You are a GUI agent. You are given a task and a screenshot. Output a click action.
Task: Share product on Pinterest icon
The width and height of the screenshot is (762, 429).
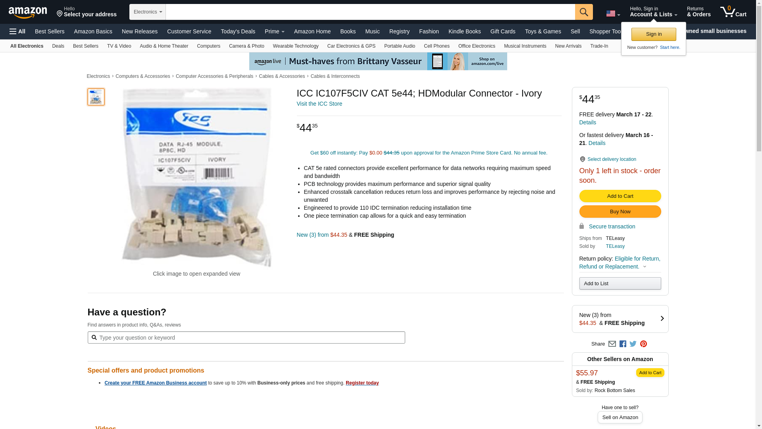tap(643, 344)
